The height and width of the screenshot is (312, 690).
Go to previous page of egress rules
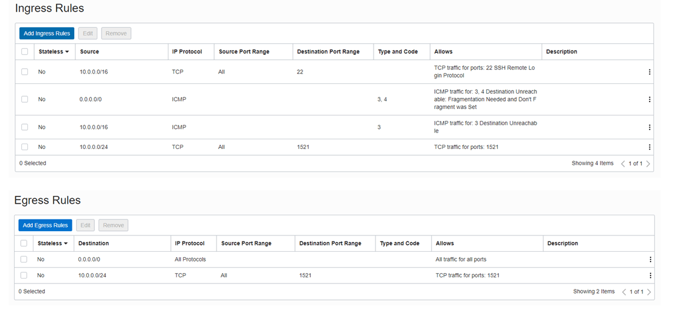click(x=624, y=292)
